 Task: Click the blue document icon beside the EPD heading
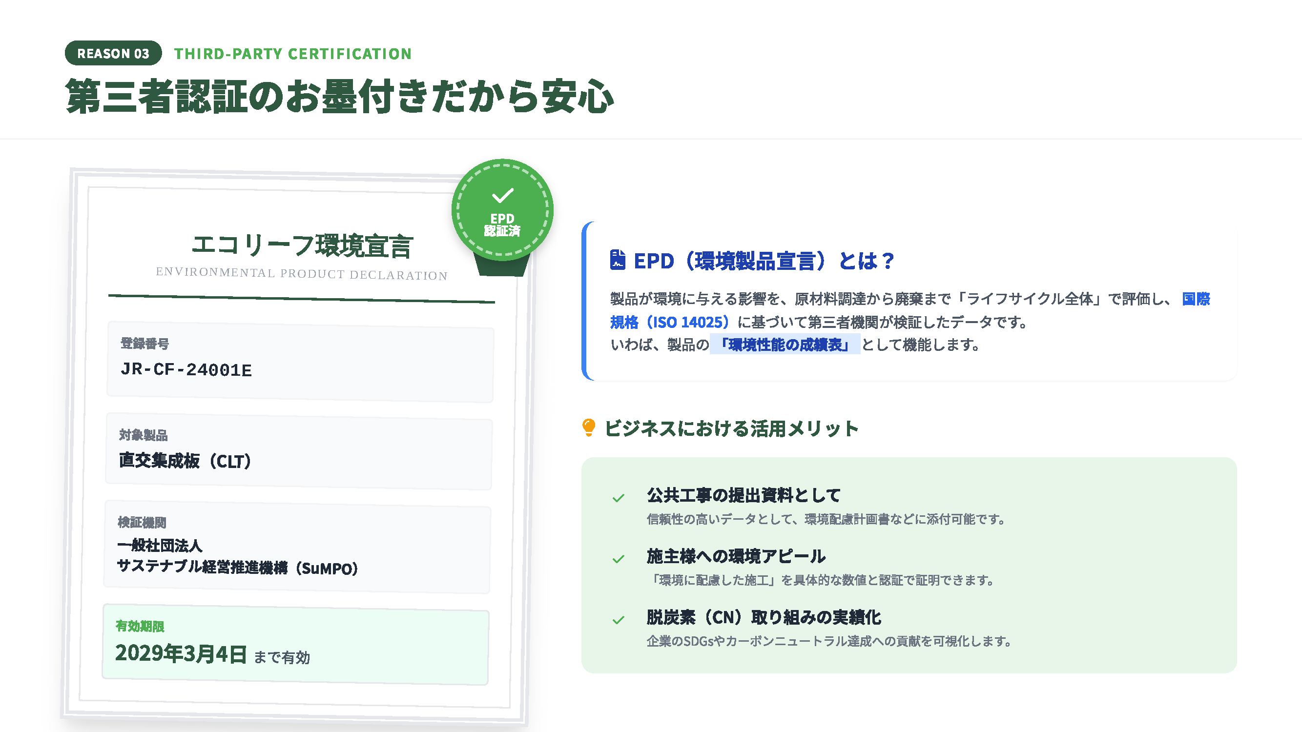point(617,260)
